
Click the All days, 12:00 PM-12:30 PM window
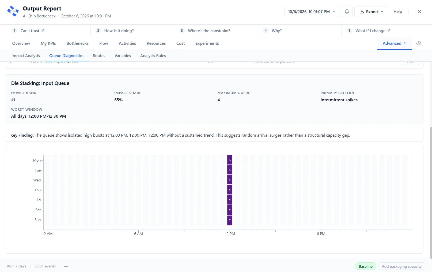coord(39,116)
